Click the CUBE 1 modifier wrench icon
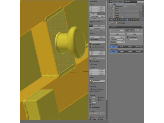Viewport: 164px width, 123px height. click(124, 13)
